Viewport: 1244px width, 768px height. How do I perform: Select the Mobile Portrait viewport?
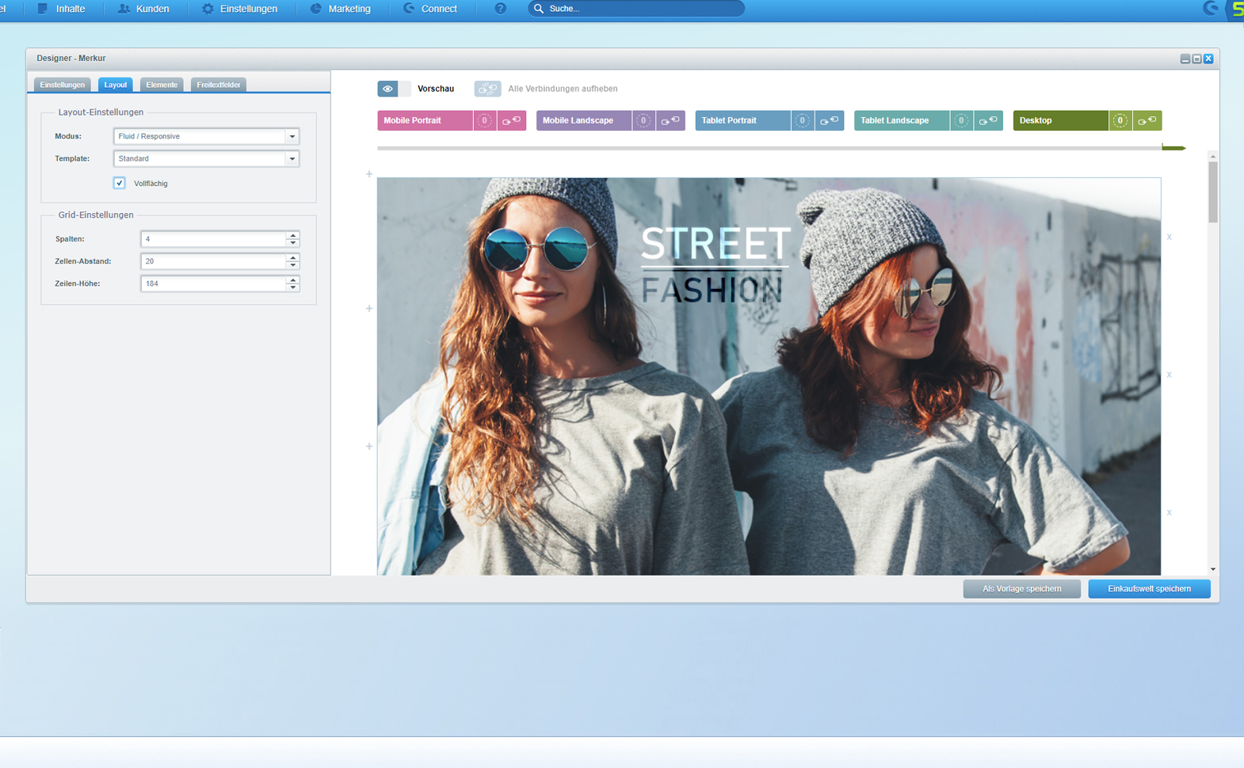(425, 120)
